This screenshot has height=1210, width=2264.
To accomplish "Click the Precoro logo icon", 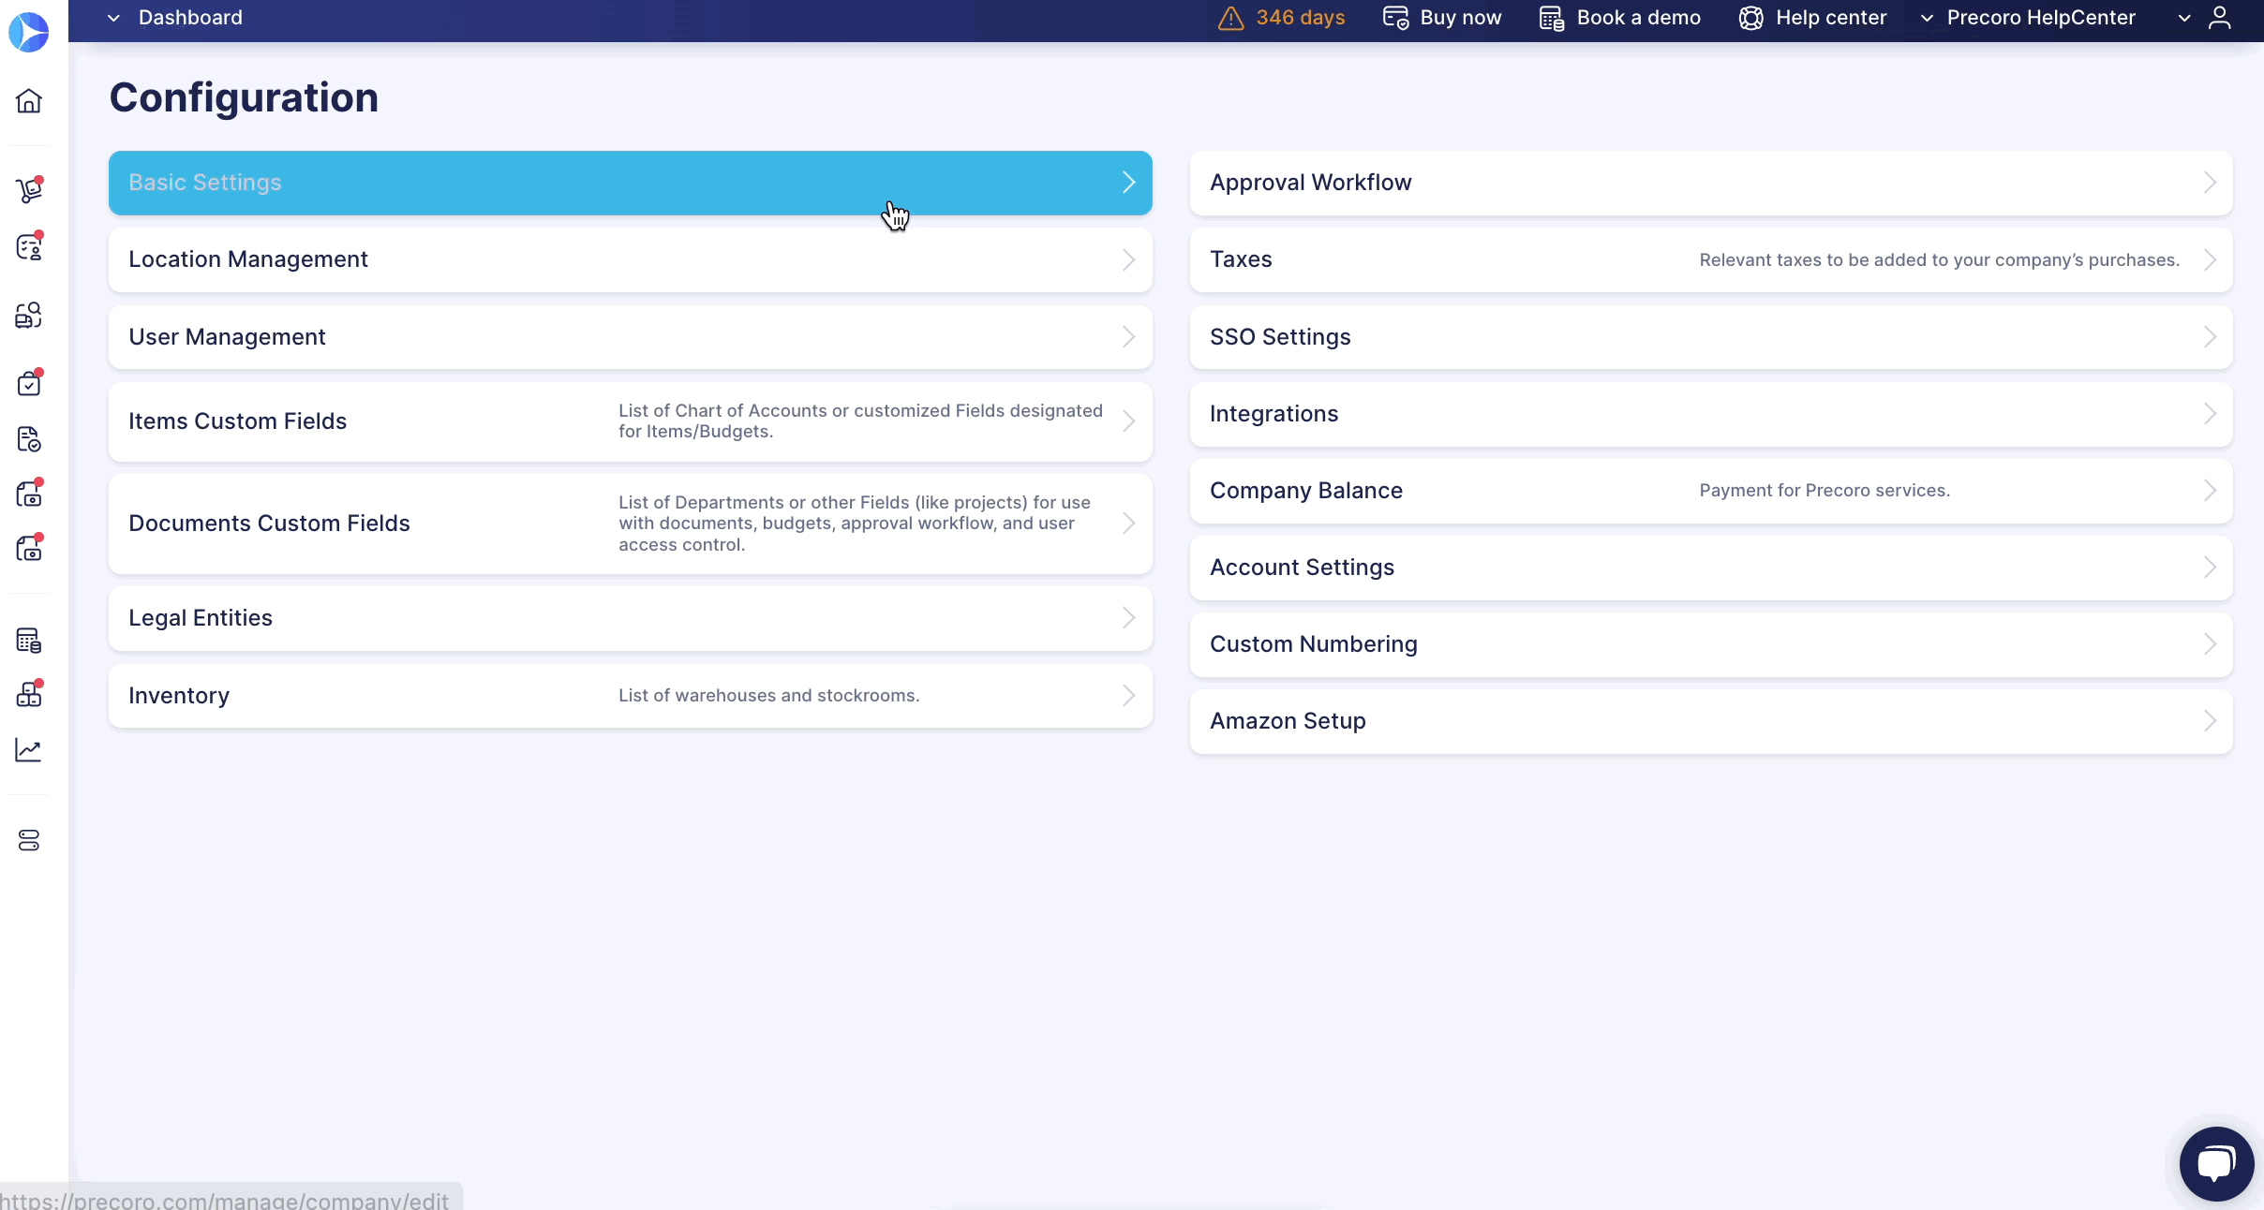I will (28, 32).
